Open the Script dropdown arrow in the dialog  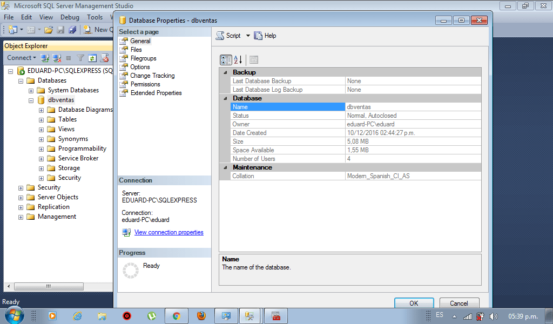tap(248, 36)
